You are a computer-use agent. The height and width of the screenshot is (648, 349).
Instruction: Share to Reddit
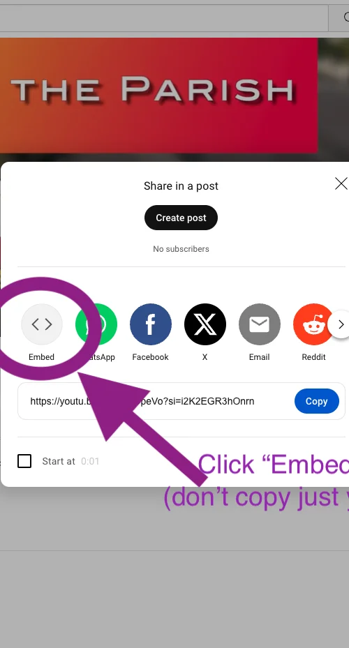pyautogui.click(x=313, y=324)
